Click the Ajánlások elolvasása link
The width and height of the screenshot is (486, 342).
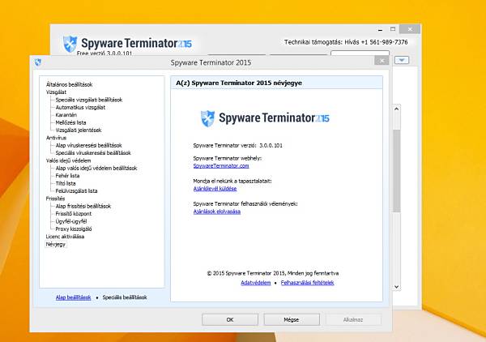216,212
